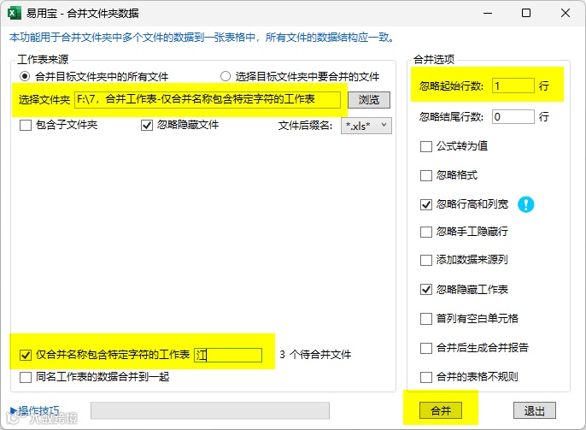The image size is (586, 430).
Task: Enable 公式转为值 checkbox
Action: [426, 146]
